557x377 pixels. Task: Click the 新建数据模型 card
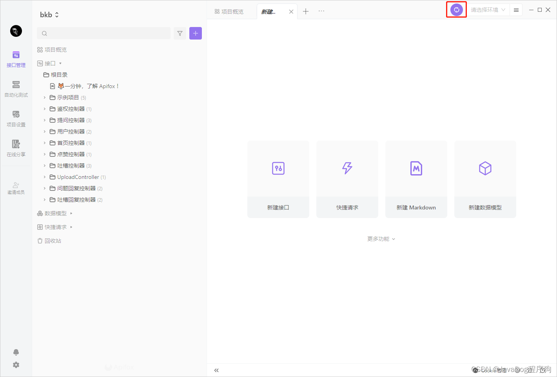click(x=485, y=179)
